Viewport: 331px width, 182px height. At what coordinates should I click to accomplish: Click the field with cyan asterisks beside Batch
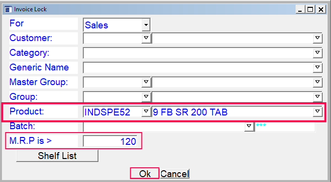(285, 127)
